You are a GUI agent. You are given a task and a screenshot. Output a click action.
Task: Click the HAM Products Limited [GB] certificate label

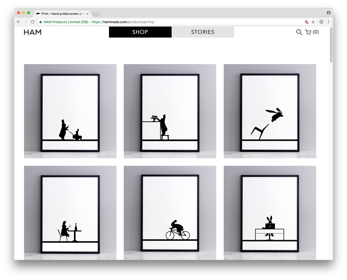click(x=66, y=22)
